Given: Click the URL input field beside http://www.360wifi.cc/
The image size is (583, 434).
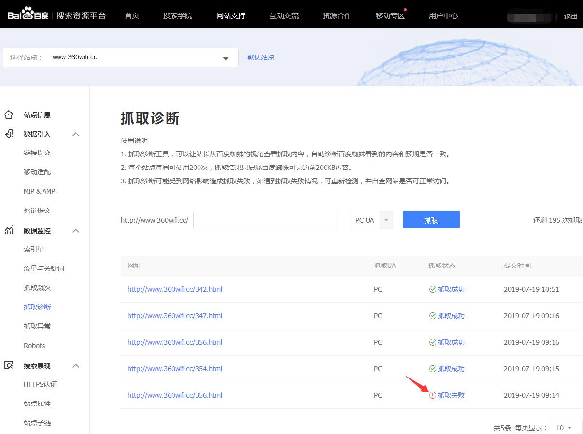Looking at the screenshot, I should click(266, 220).
